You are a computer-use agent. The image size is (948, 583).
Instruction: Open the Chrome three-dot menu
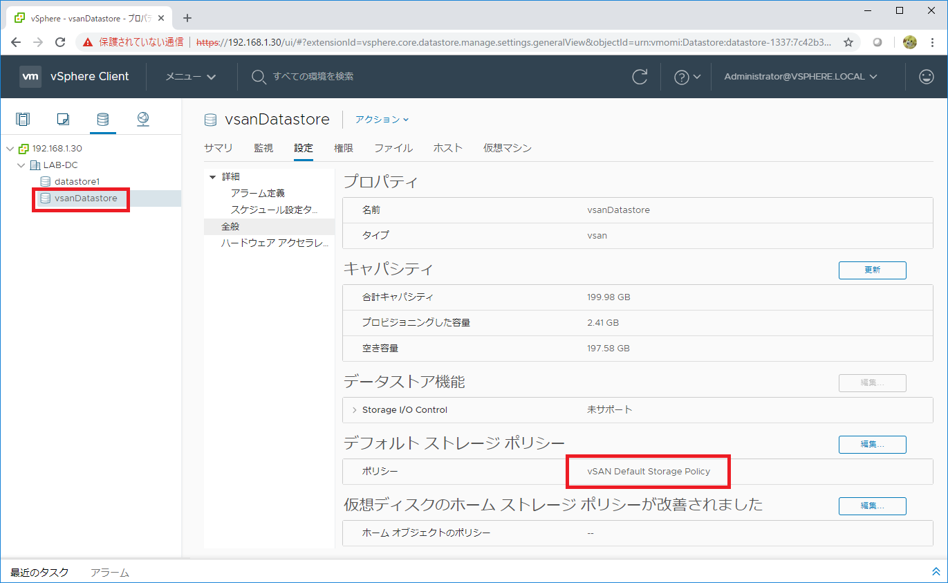tap(933, 42)
